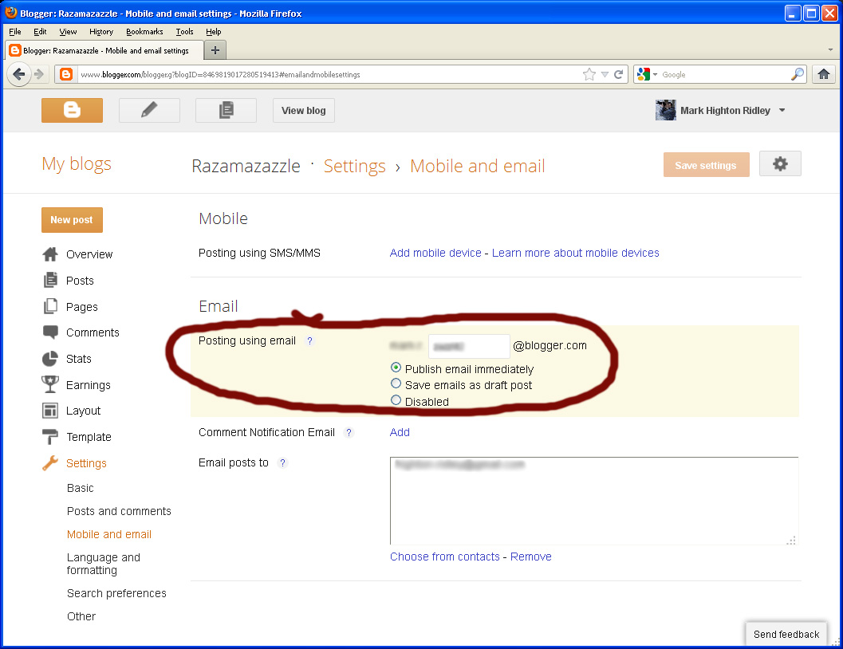This screenshot has width=843, height=649.
Task: Click the Overview house icon
Action: [x=50, y=254]
